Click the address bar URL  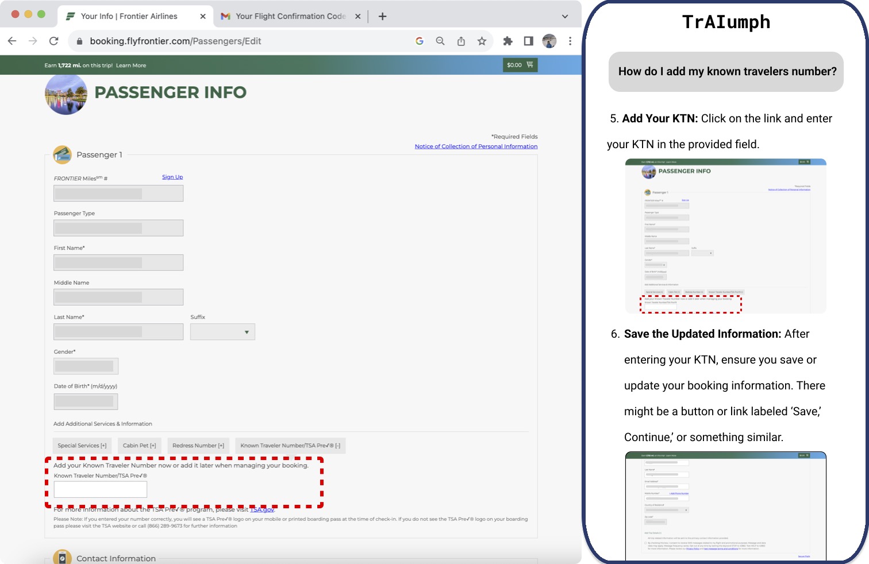[175, 41]
